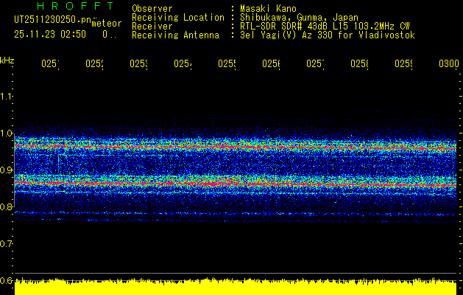The width and height of the screenshot is (463, 295).
Task: Click the Receiving Antenna label
Action: pyautogui.click(x=175, y=35)
